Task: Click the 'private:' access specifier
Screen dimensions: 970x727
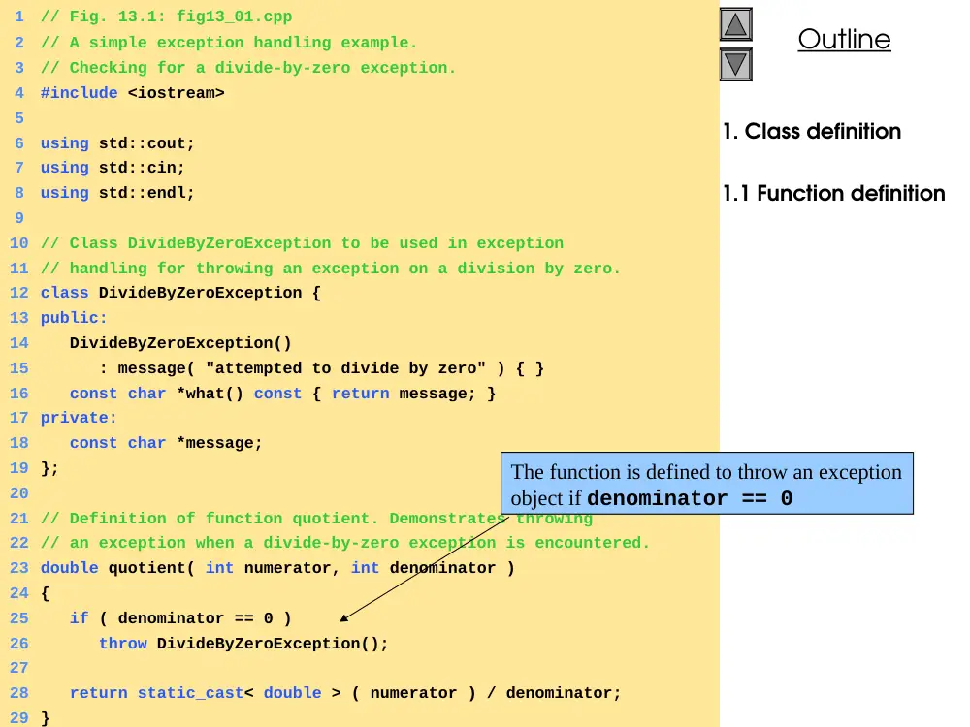Action: (79, 418)
